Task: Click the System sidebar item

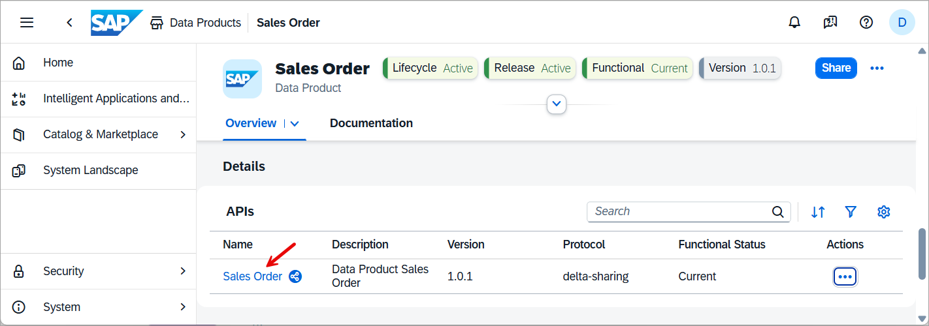Action: pos(98,307)
